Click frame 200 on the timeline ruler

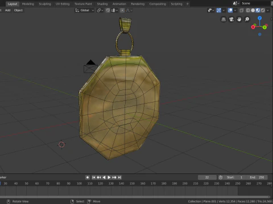coord(185,184)
